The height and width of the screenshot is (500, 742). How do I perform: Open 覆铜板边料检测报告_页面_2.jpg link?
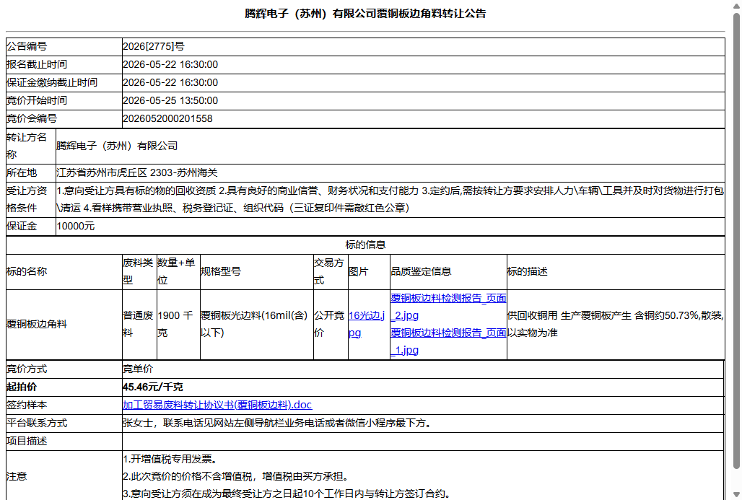(x=448, y=307)
